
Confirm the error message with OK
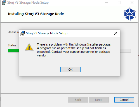point(70,70)
